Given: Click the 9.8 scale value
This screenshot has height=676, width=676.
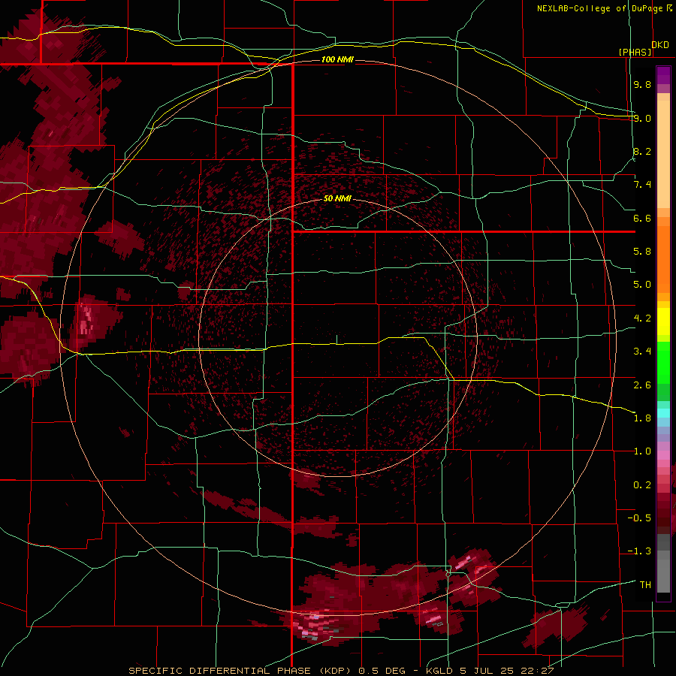Looking at the screenshot, I should point(642,84).
